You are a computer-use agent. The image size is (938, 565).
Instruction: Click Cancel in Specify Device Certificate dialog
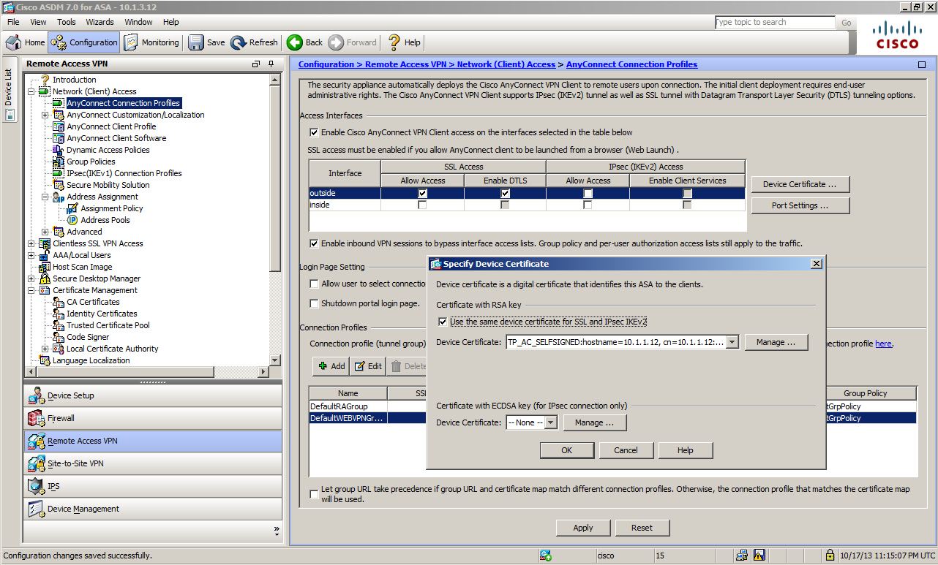coord(626,450)
